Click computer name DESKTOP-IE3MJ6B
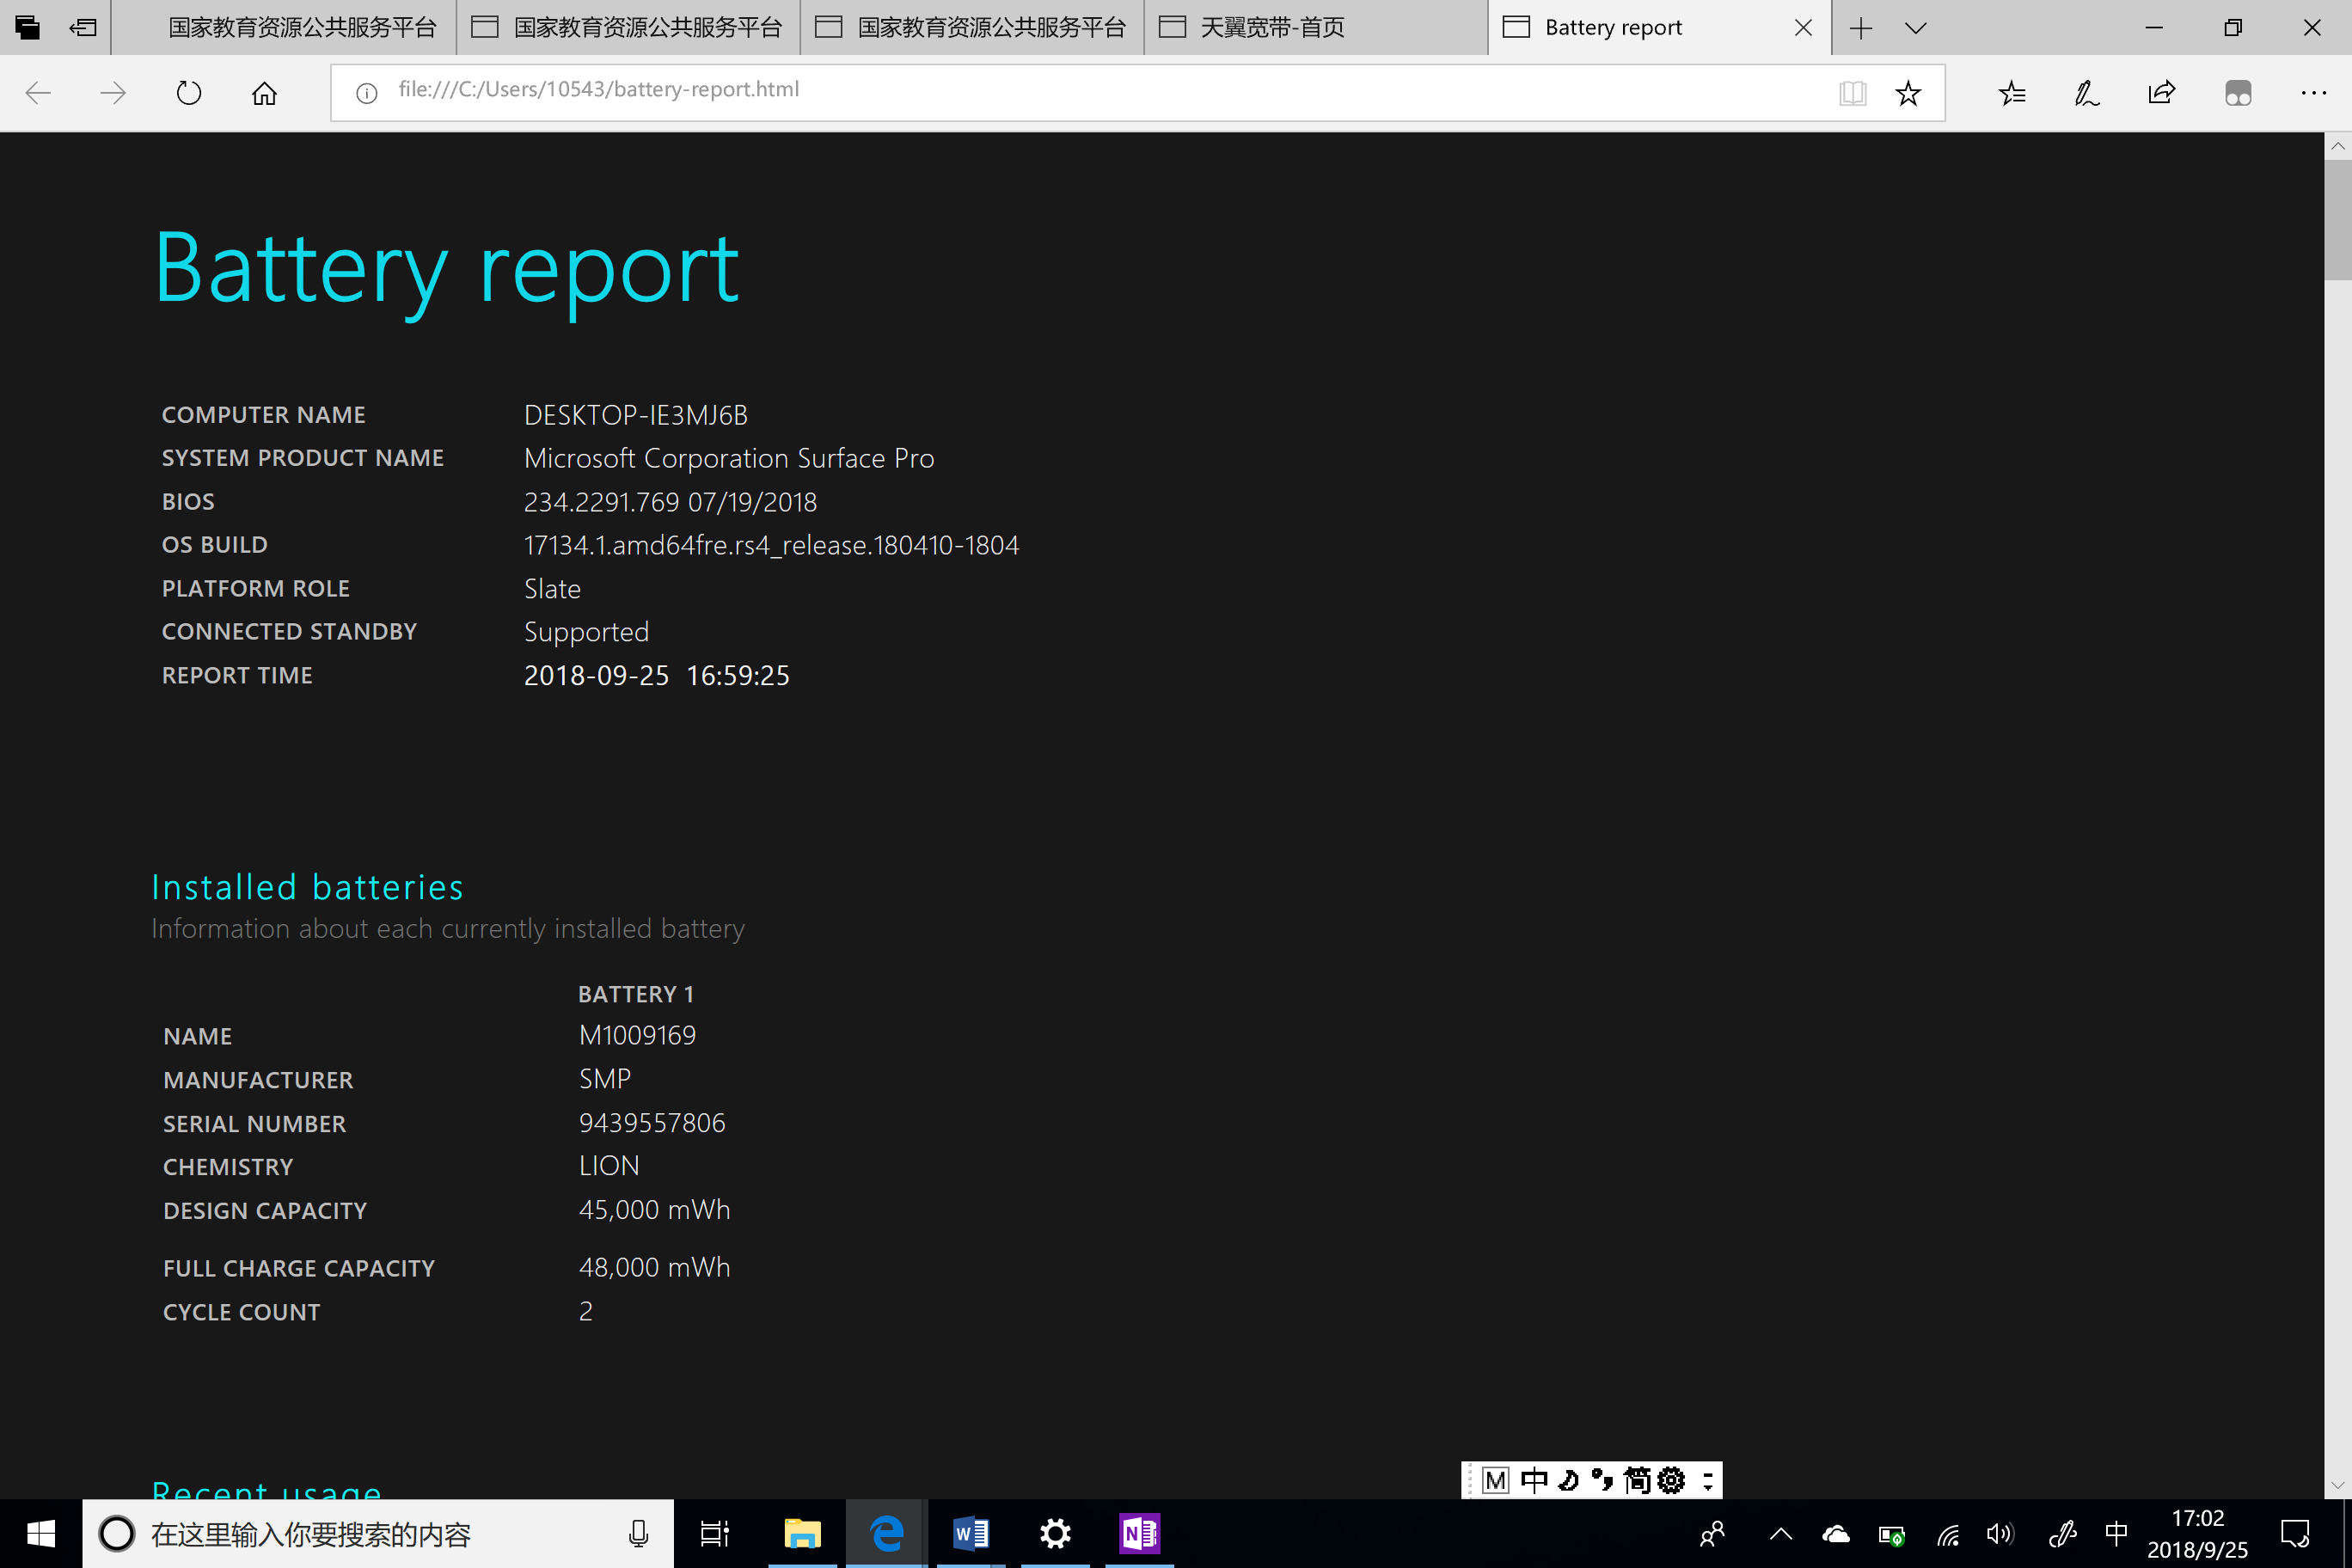 pos(636,415)
